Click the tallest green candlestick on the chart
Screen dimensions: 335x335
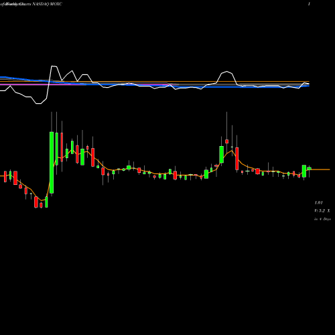(52, 162)
